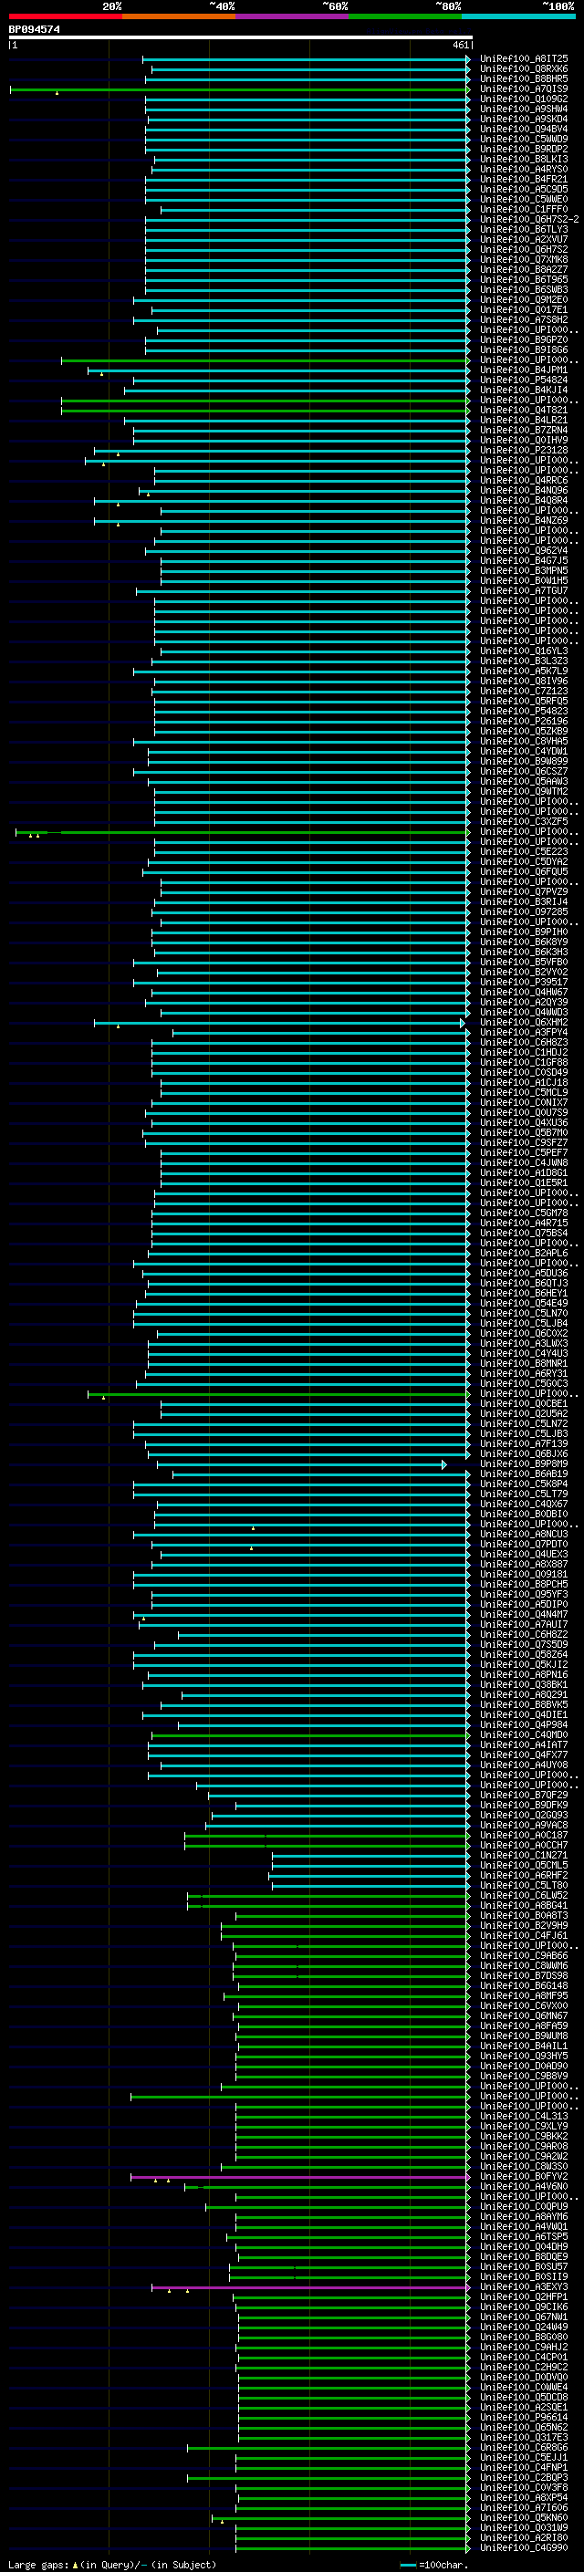This screenshot has width=584, height=2572.
Task: Click label UniRef100_P39517
Action: click(x=523, y=982)
